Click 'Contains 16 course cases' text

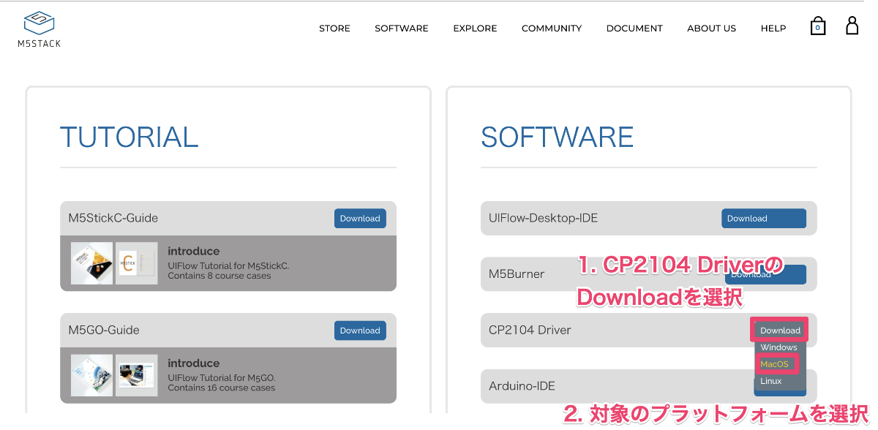pyautogui.click(x=222, y=388)
